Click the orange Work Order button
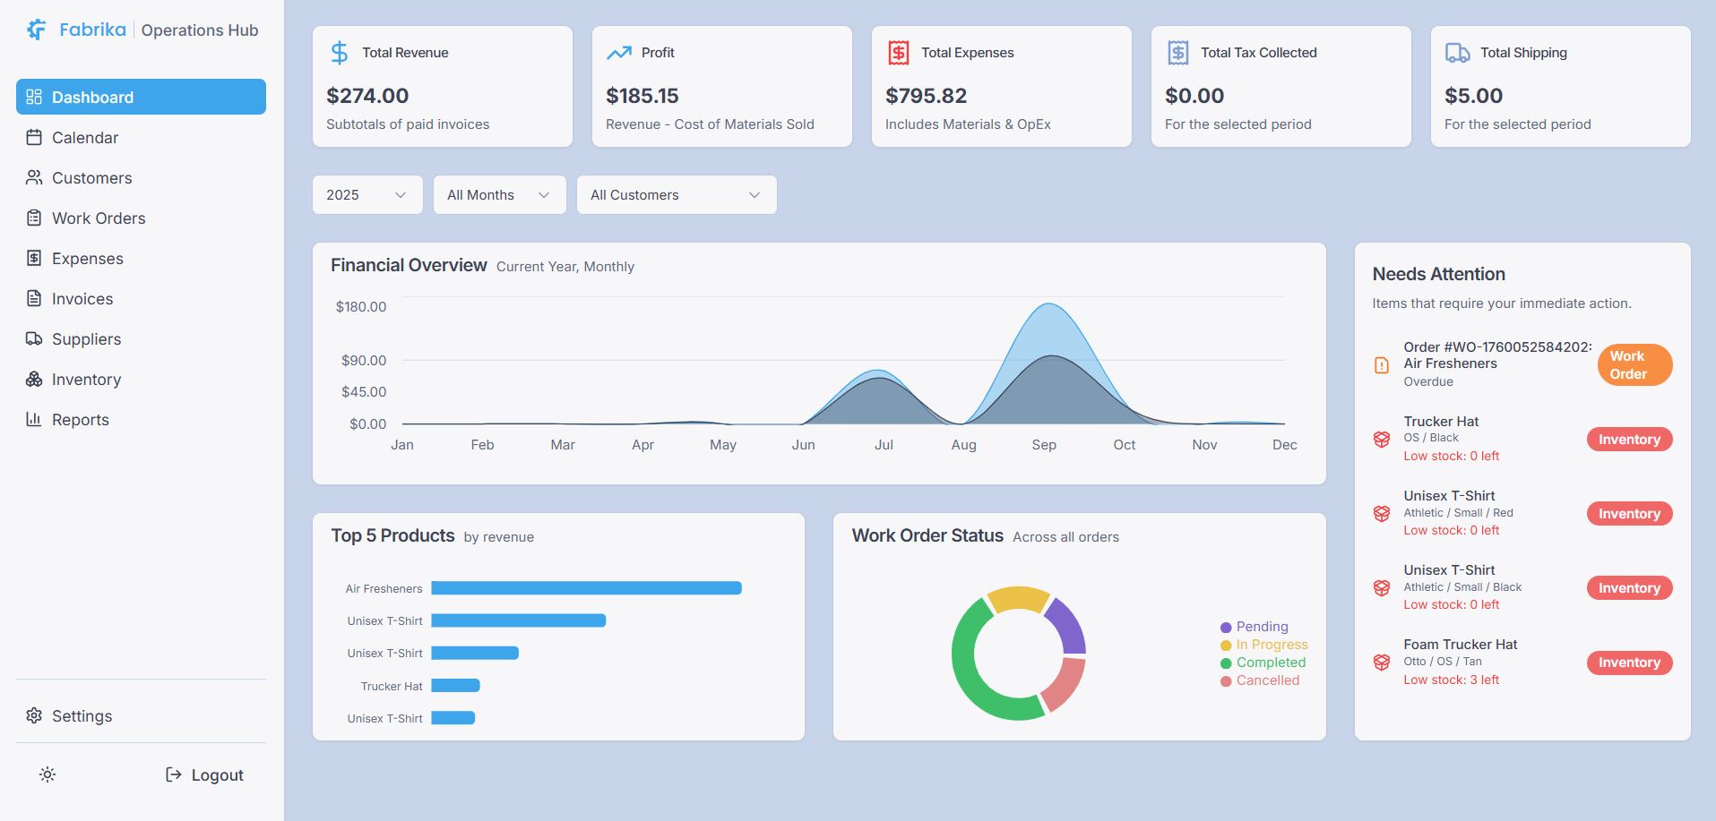1716x821 pixels. coord(1633,364)
